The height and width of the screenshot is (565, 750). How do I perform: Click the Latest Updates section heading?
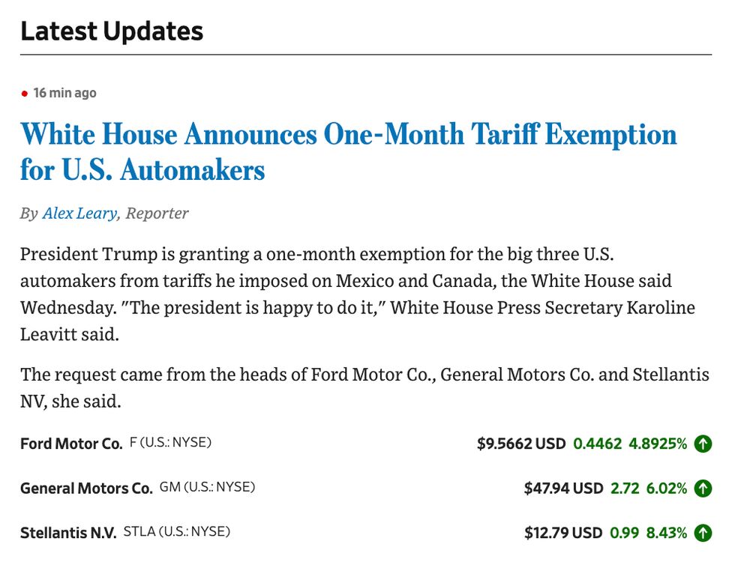(112, 31)
